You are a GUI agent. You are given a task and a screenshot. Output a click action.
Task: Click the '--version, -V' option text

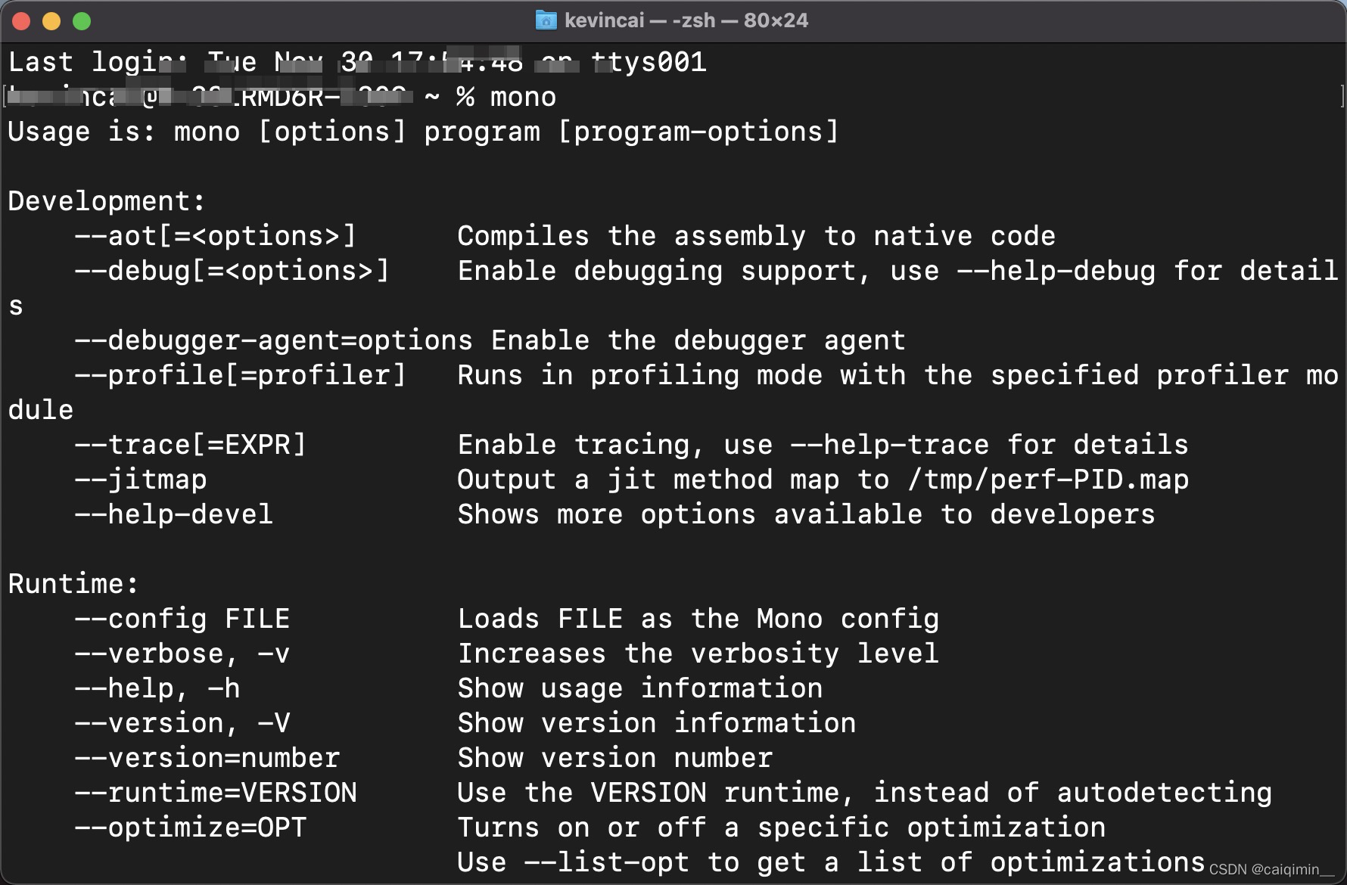coord(182,724)
